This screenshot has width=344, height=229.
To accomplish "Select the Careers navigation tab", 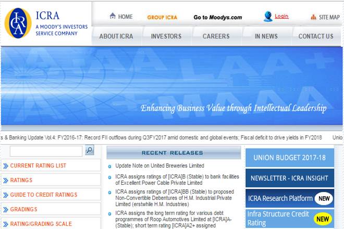I will pyautogui.click(x=216, y=36).
